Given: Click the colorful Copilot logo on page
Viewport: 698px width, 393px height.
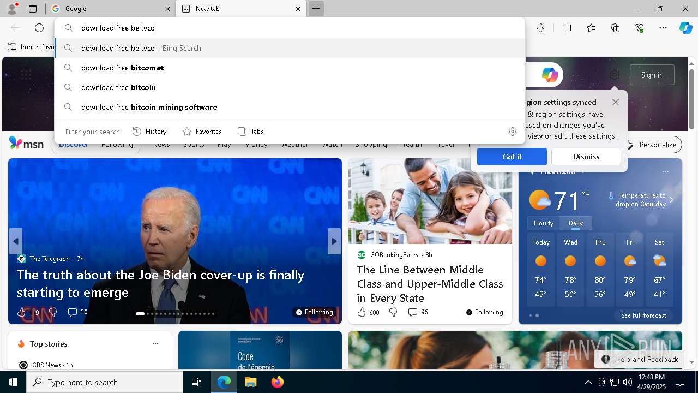Looking at the screenshot, I should [550, 75].
